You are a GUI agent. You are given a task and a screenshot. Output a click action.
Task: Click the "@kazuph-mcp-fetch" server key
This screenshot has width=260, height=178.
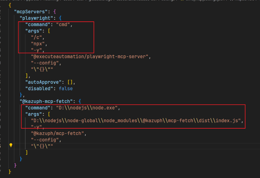pos(46,101)
